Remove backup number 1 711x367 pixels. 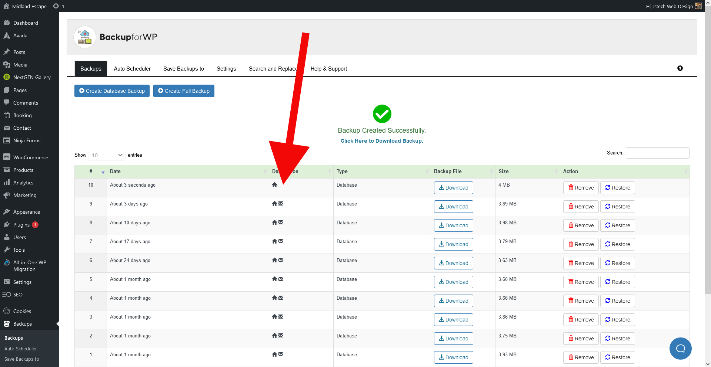(581, 357)
